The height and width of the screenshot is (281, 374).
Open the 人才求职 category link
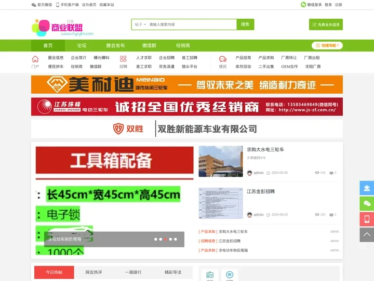[x=144, y=58]
